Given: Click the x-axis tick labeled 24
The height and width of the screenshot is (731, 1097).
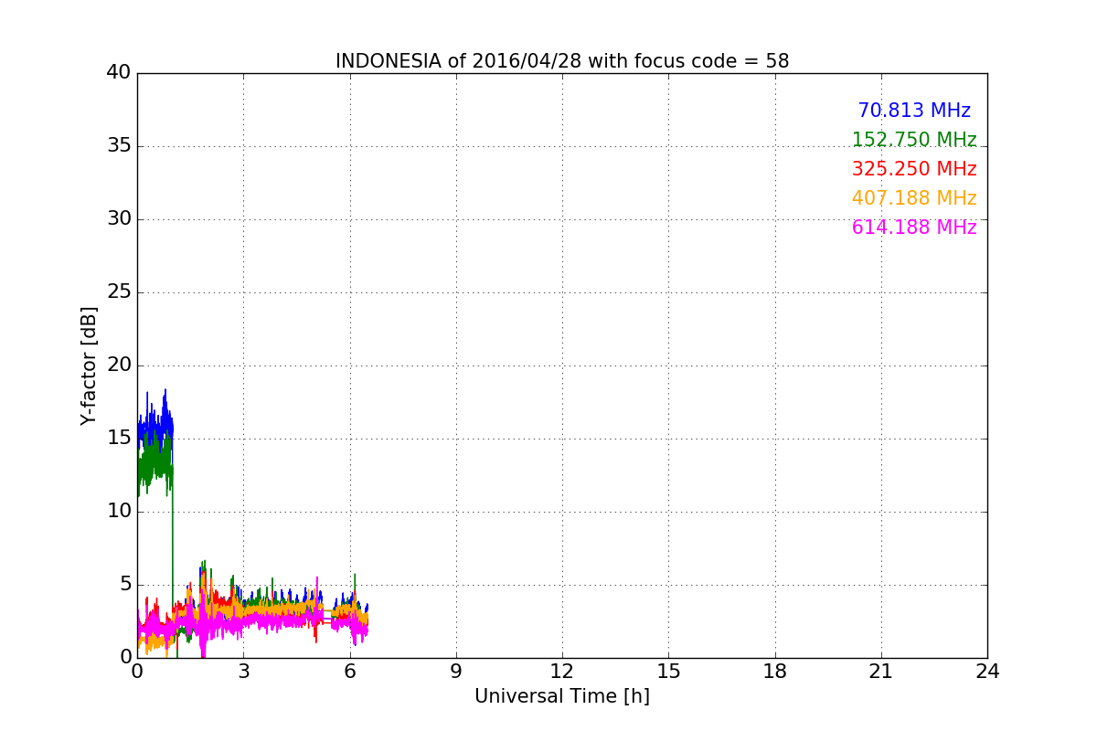Looking at the screenshot, I should tap(987, 672).
